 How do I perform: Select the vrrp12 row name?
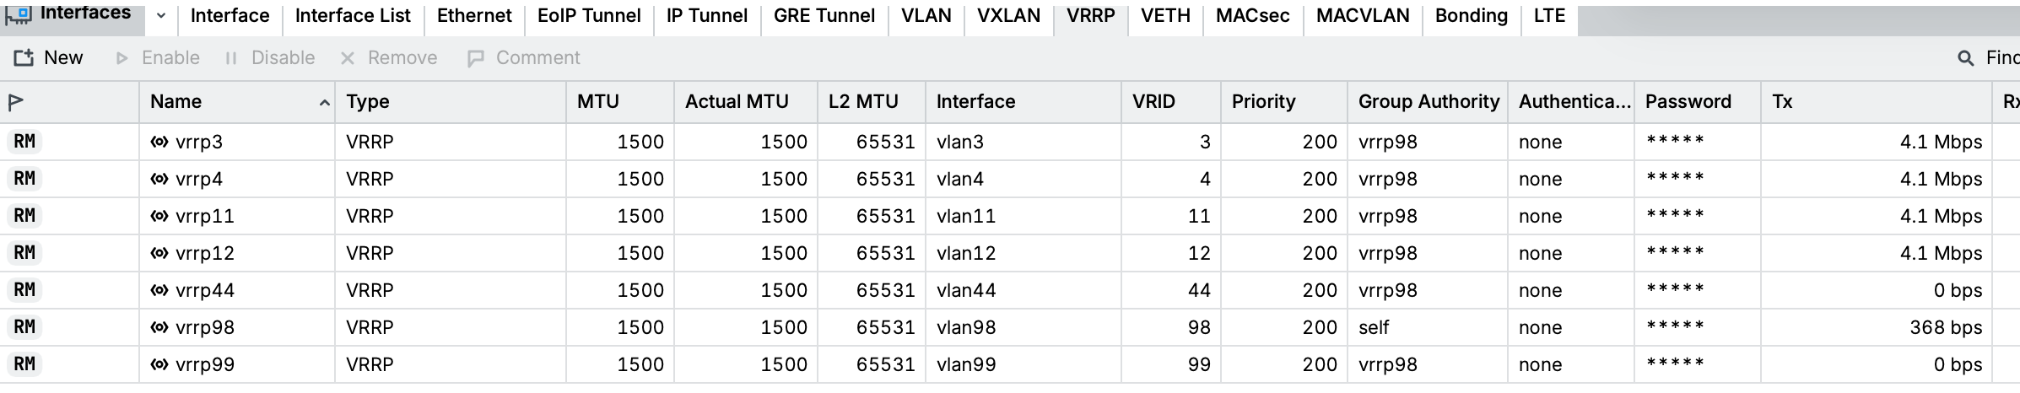coord(205,253)
